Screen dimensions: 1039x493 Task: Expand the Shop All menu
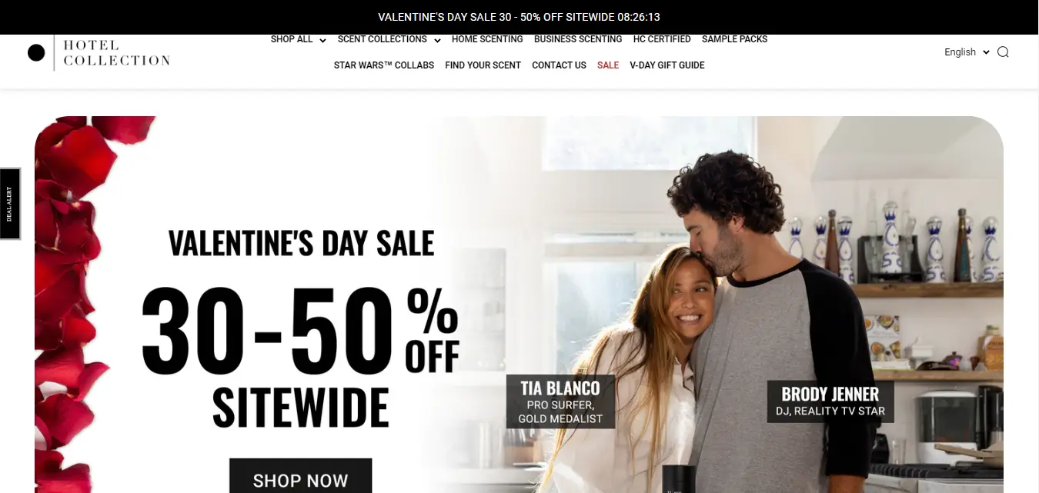(299, 39)
